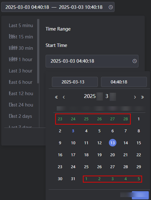Select Last 5 minutes preset
The image size is (151, 200).
[21, 25]
